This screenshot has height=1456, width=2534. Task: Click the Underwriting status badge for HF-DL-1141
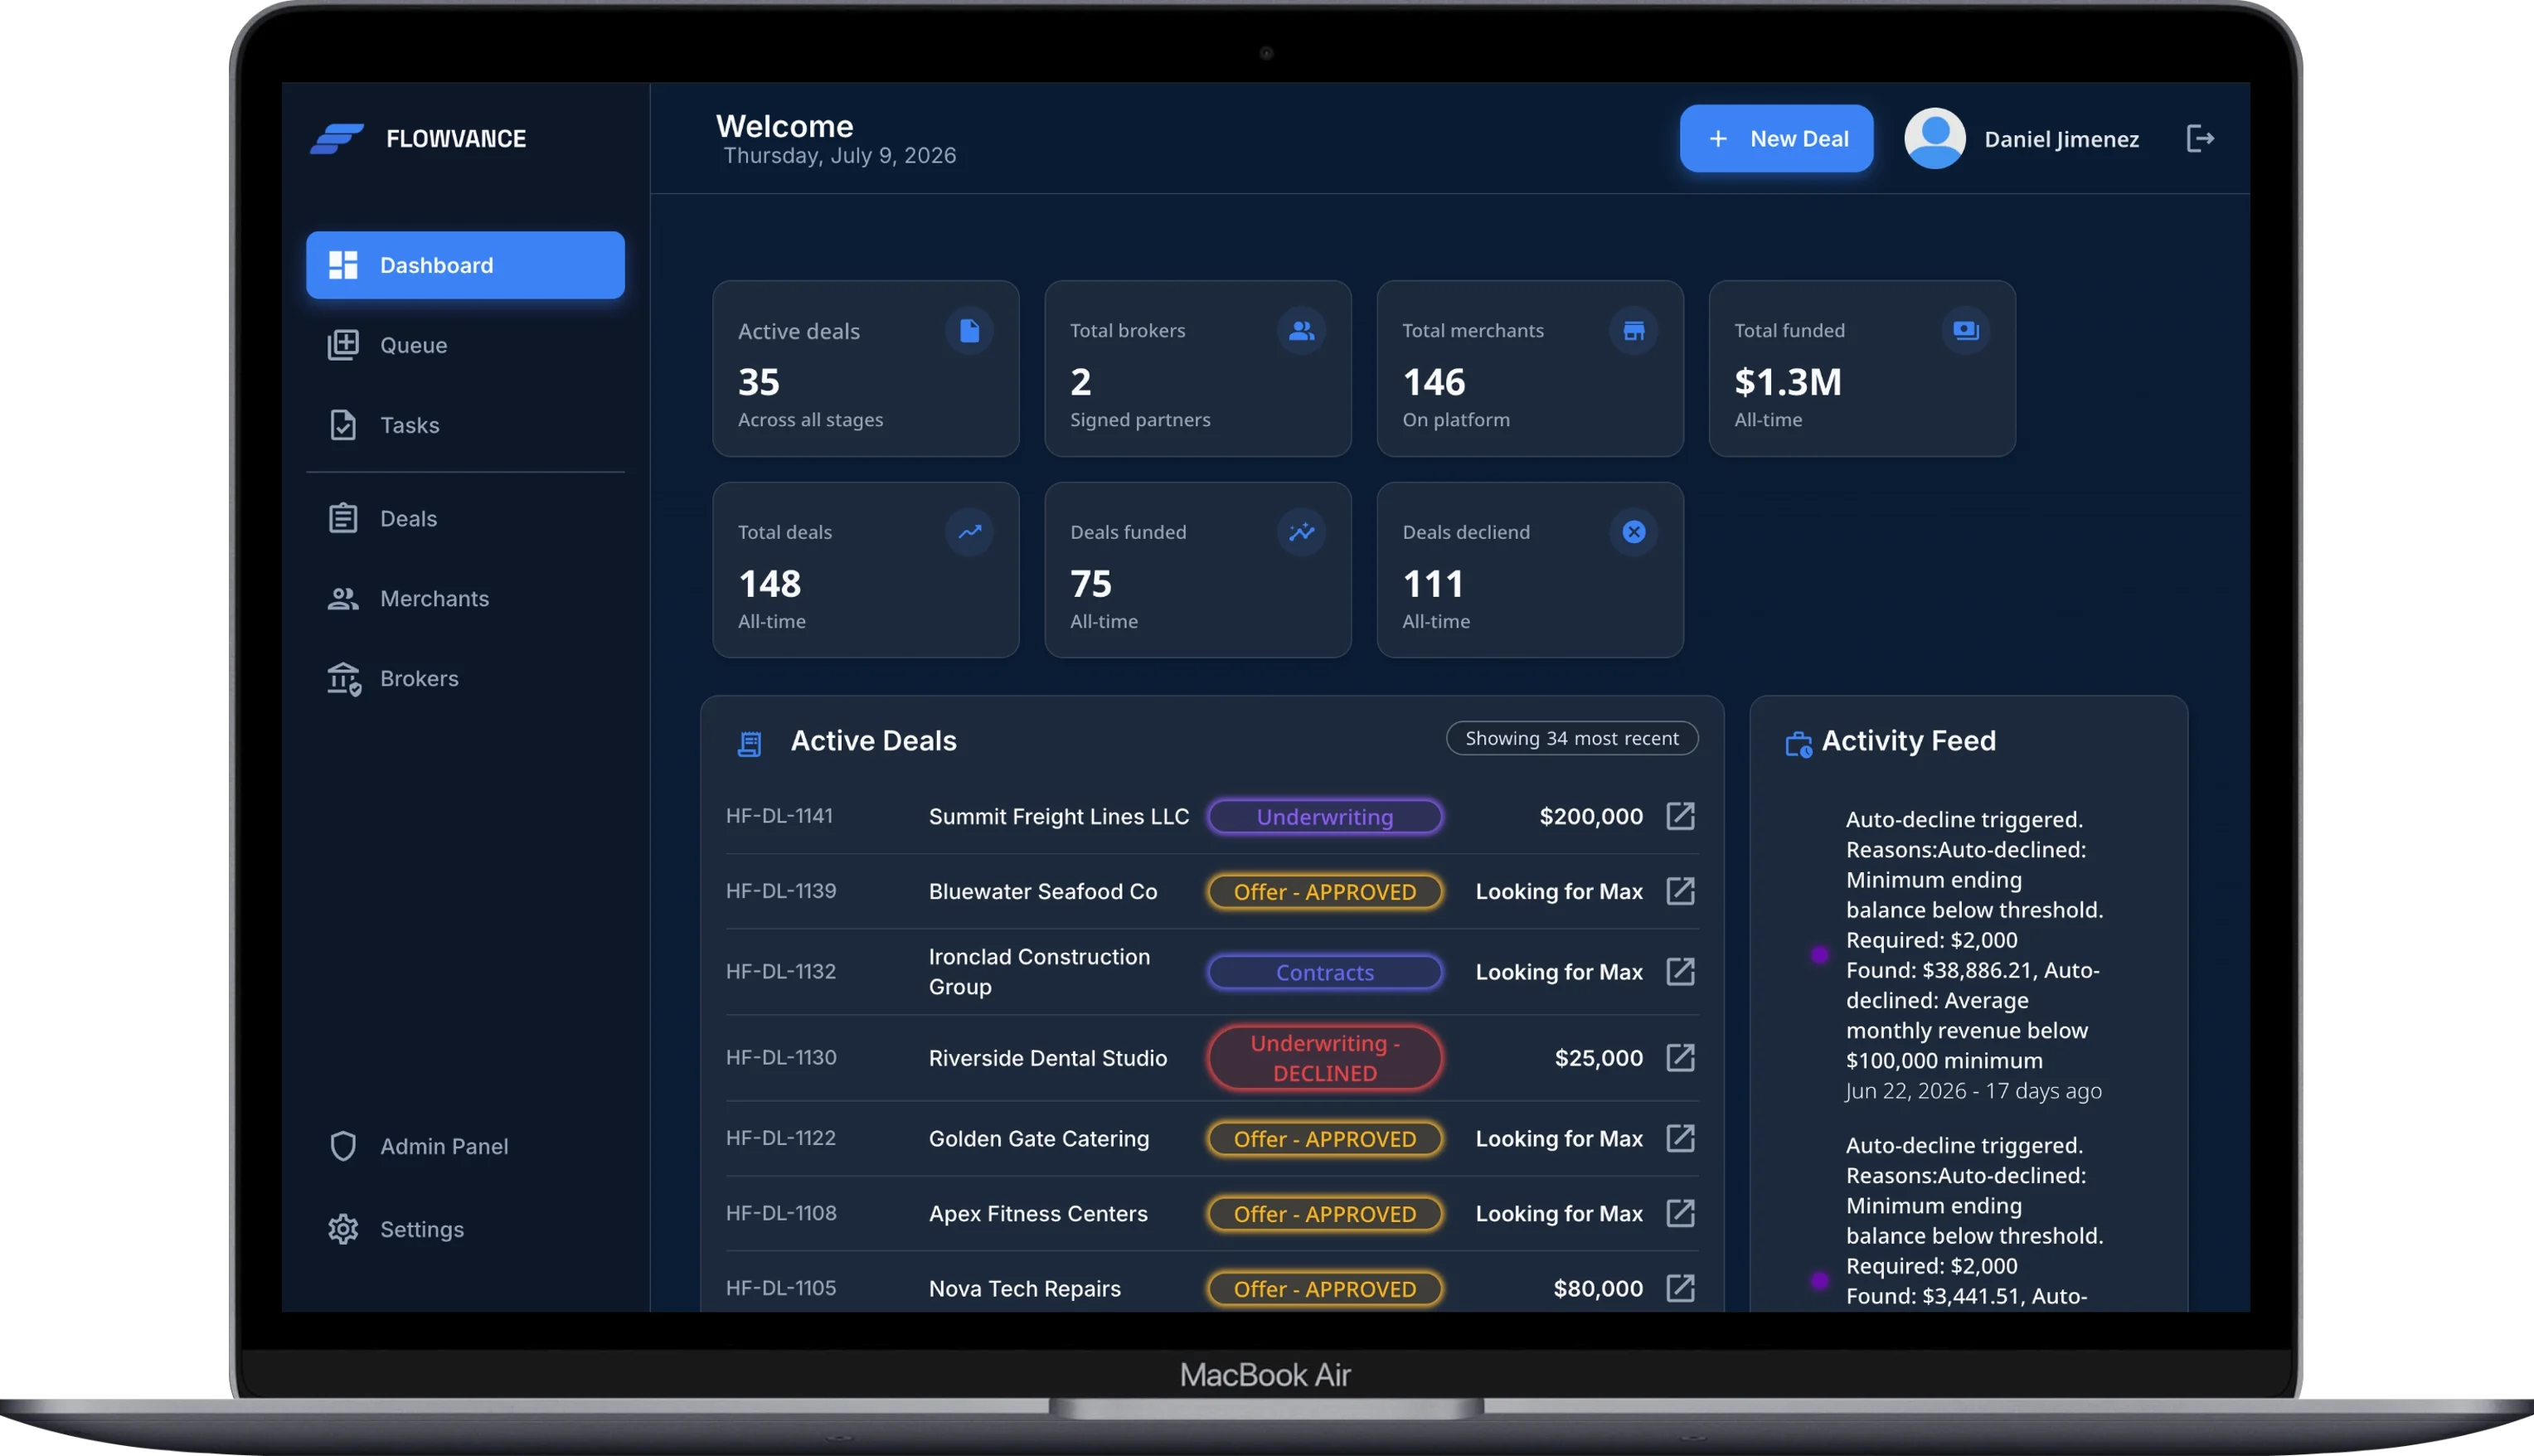(x=1325, y=816)
